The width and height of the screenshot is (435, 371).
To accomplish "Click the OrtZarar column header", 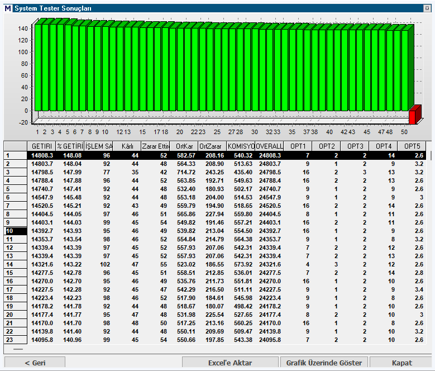I will (x=213, y=146).
